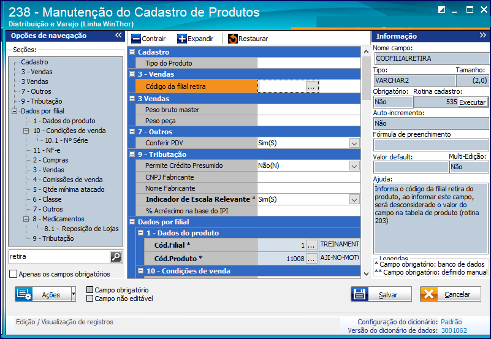Toggle the Campo obrigatório legend box
This screenshot has width=491, height=339.
click(90, 290)
